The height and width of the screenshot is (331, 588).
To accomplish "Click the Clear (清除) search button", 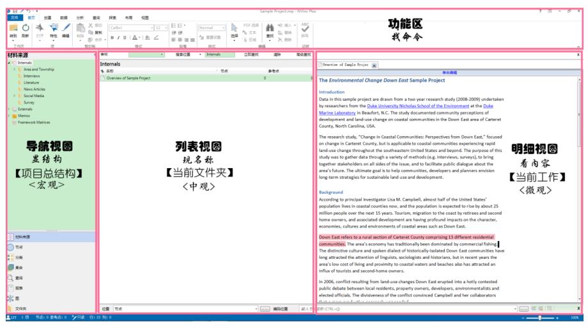I will 277,55.
